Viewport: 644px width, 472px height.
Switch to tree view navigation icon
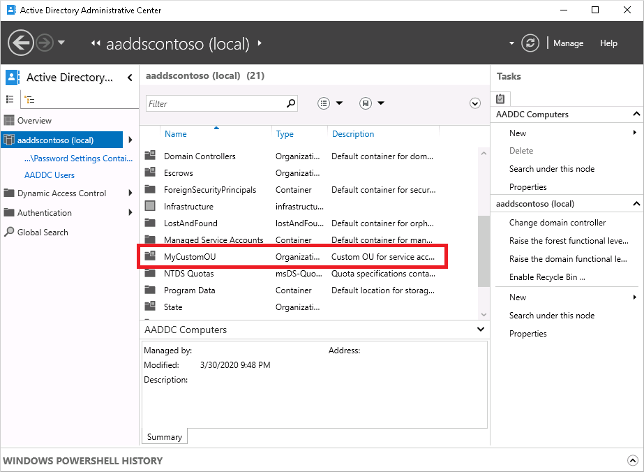click(x=29, y=99)
